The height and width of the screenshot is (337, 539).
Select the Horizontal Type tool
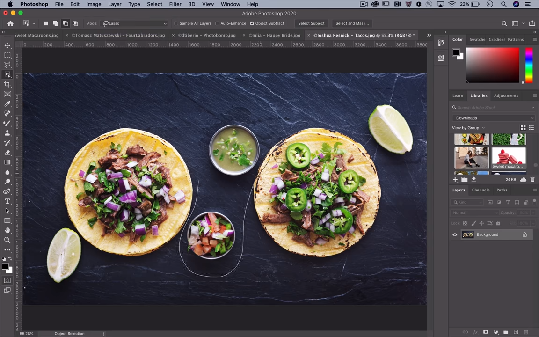point(7,201)
